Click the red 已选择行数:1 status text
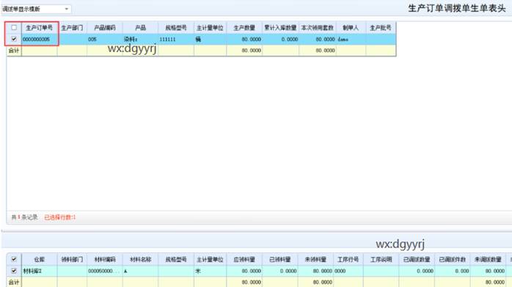 coord(60,217)
